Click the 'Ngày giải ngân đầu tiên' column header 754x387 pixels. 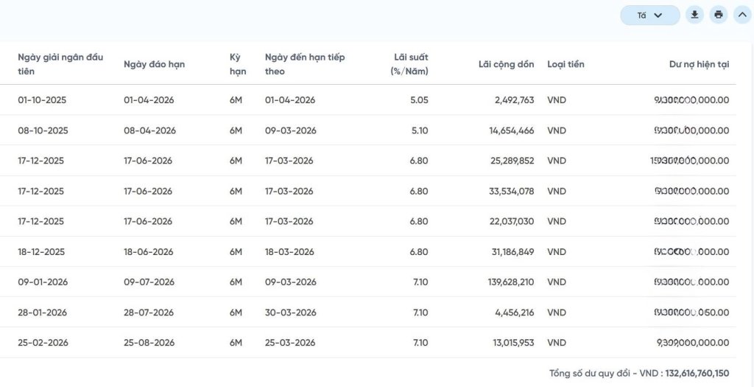pyautogui.click(x=60, y=64)
